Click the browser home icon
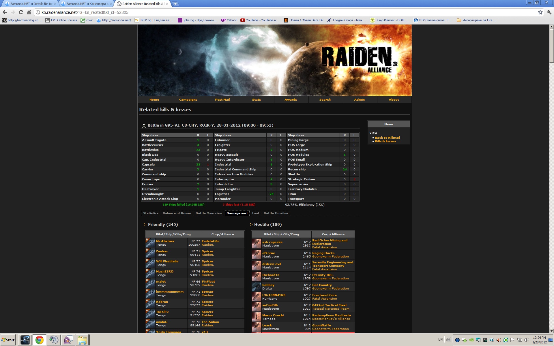The height and width of the screenshot is (346, 554). [29, 12]
